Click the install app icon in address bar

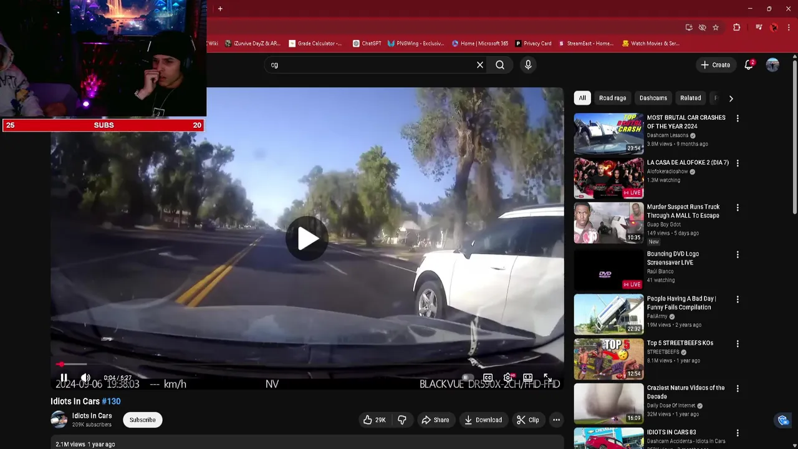[689, 27]
